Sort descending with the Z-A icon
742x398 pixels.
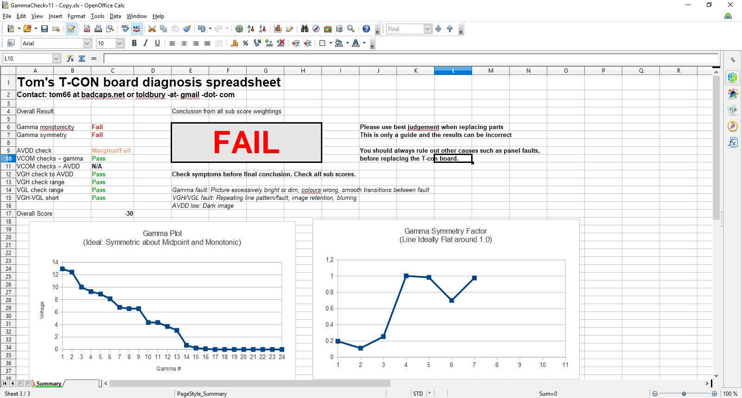click(262, 29)
